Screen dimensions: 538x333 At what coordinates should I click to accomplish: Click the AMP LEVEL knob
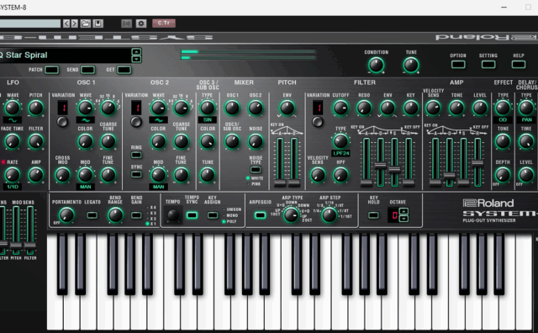(479, 108)
